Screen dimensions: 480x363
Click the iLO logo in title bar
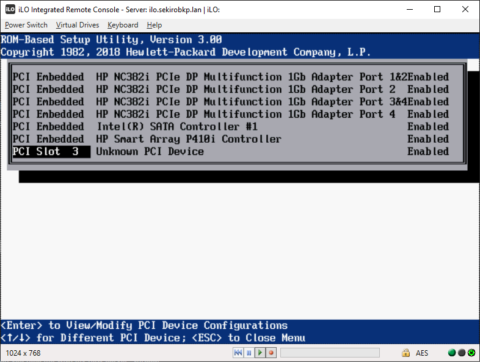pos(10,10)
